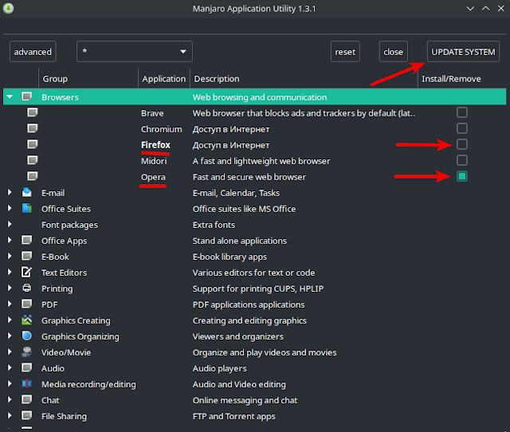The height and width of the screenshot is (432, 510).
Task: Click the Media recording/editing icon
Action: coord(26,383)
